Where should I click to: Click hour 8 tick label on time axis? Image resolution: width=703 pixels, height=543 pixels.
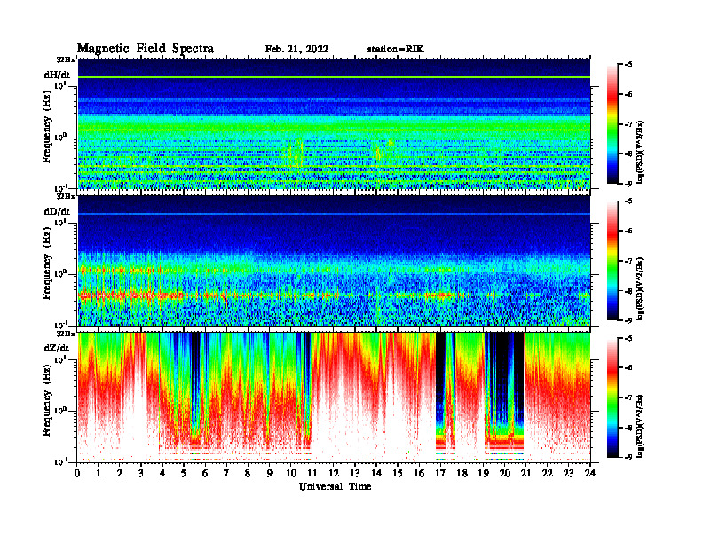(x=248, y=474)
